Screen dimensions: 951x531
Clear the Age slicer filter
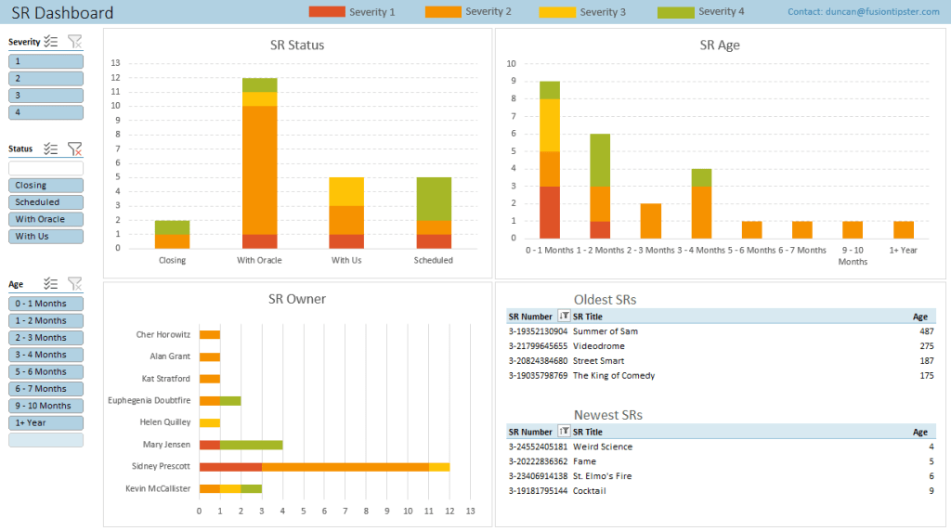click(75, 284)
